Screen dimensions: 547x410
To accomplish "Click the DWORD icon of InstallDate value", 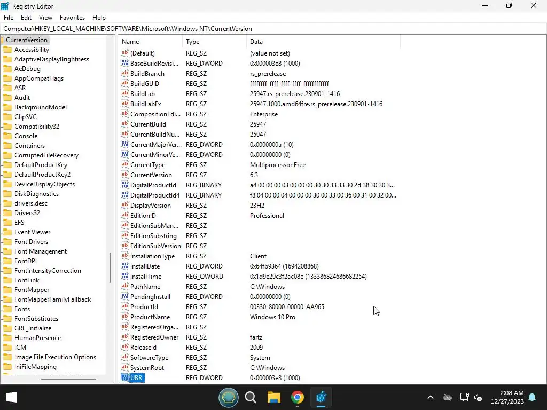I will tap(125, 266).
